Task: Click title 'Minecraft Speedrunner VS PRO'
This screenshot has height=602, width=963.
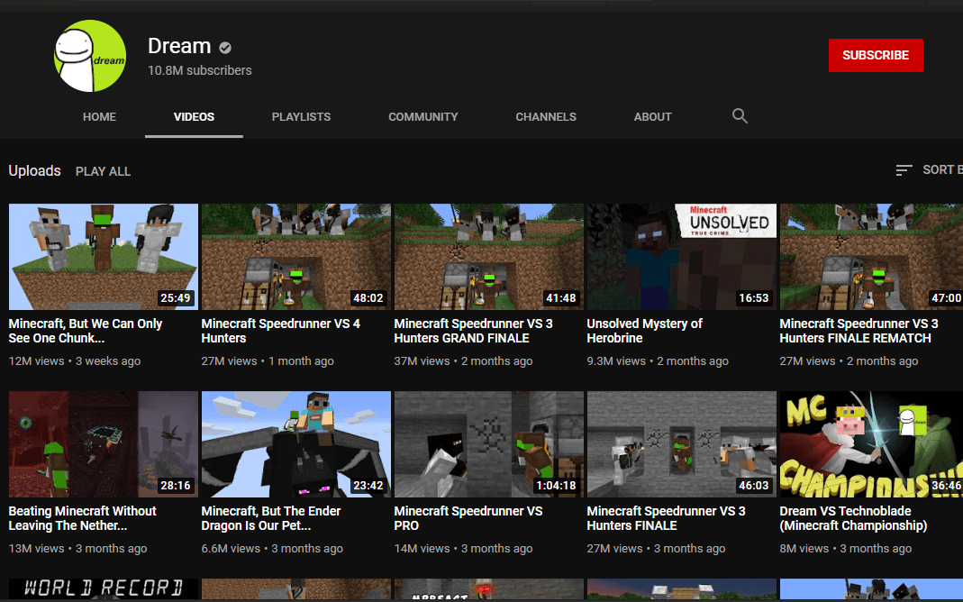Action: pyautogui.click(x=468, y=518)
